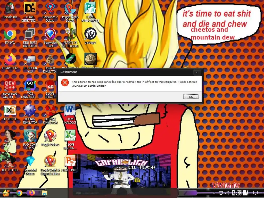Close the Restrictions dialog with X
The image size is (264, 198).
(196, 72)
